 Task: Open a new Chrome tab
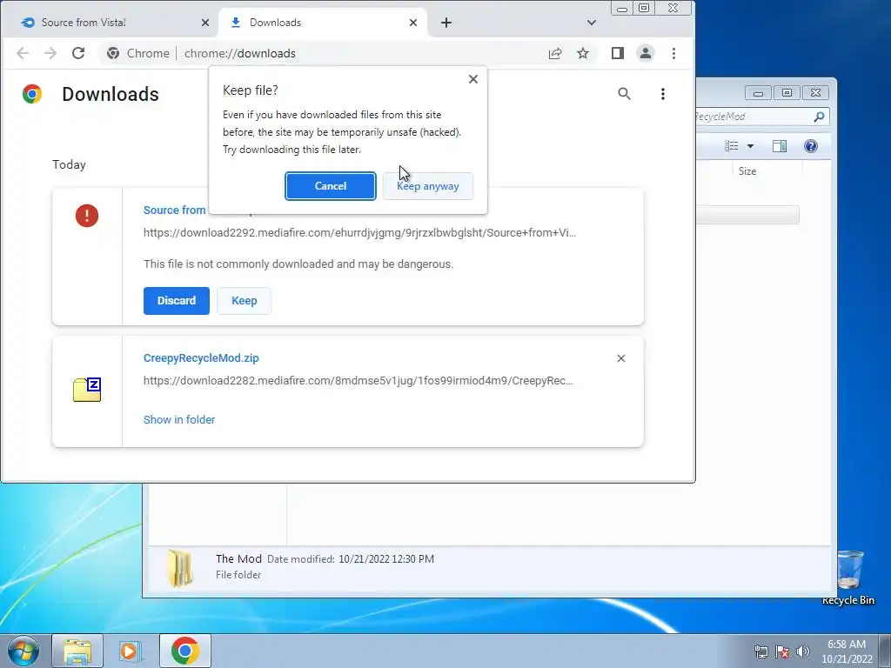[446, 23]
